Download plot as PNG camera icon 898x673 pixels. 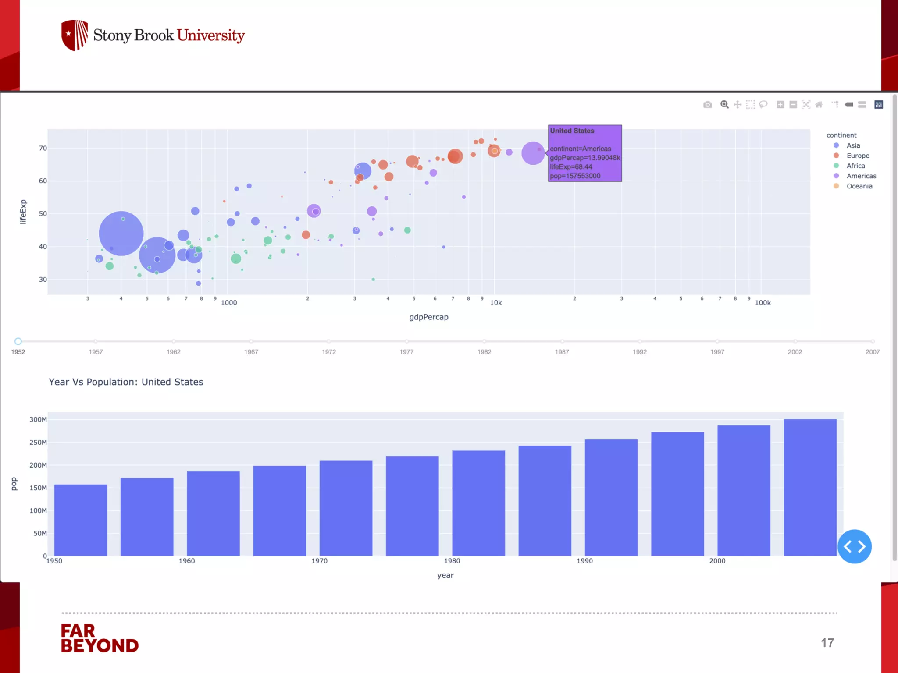coord(707,105)
